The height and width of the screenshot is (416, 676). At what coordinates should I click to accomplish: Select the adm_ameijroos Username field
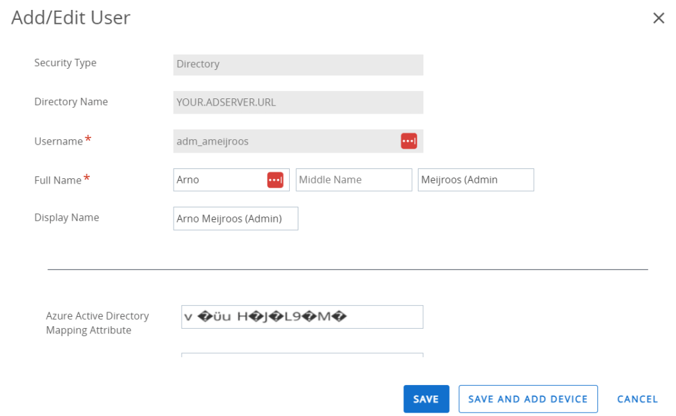284,141
